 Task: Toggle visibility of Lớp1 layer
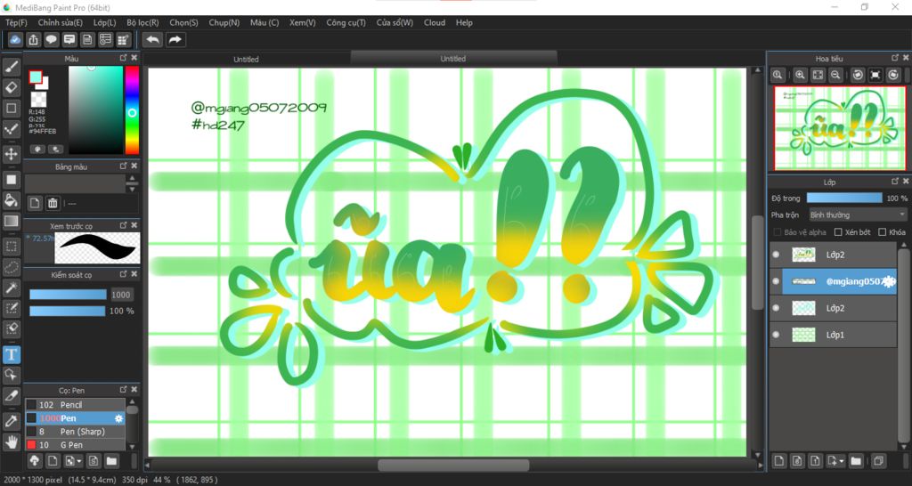click(776, 335)
